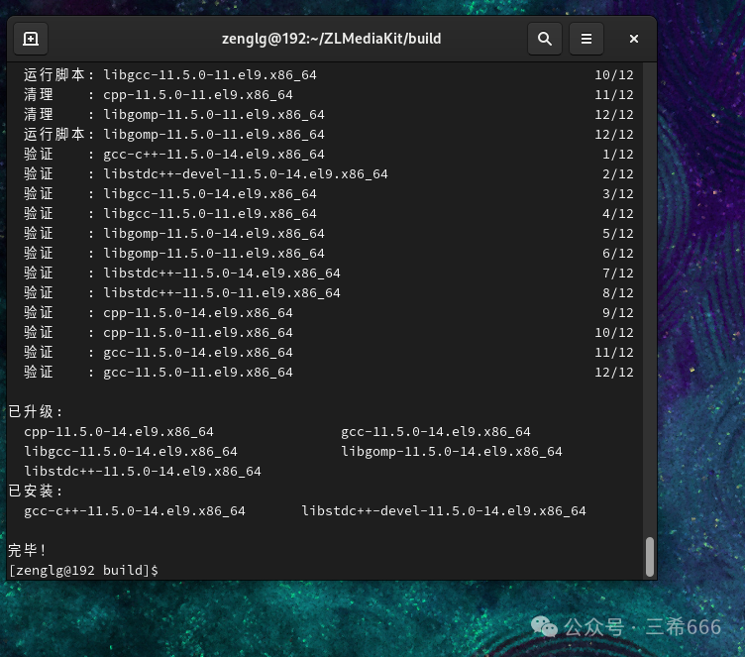Click the window title showing ~/ZLMediaKit/build

pyautogui.click(x=331, y=39)
